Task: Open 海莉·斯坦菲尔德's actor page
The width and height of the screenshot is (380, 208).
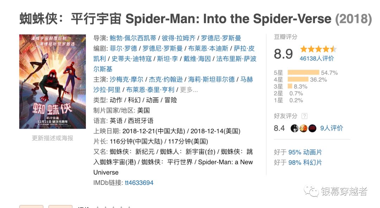Action: [x=211, y=80]
